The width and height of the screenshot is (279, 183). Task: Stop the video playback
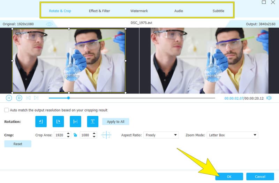tap(19, 98)
